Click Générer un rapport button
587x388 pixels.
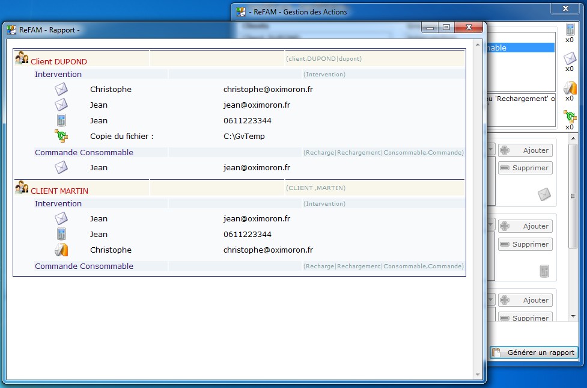534,353
